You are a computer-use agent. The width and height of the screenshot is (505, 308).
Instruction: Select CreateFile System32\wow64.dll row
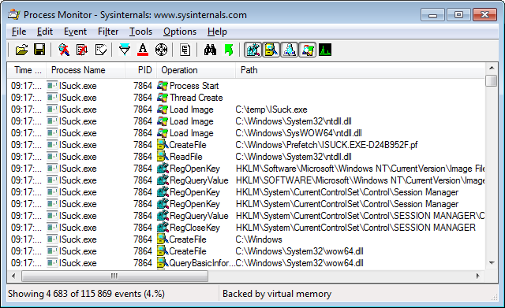[x=246, y=251]
